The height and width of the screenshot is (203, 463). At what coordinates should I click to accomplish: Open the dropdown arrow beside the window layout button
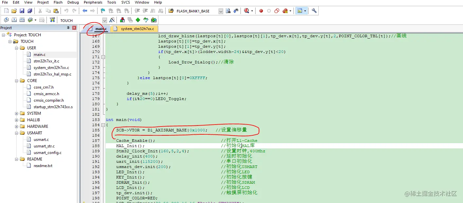[305, 11]
